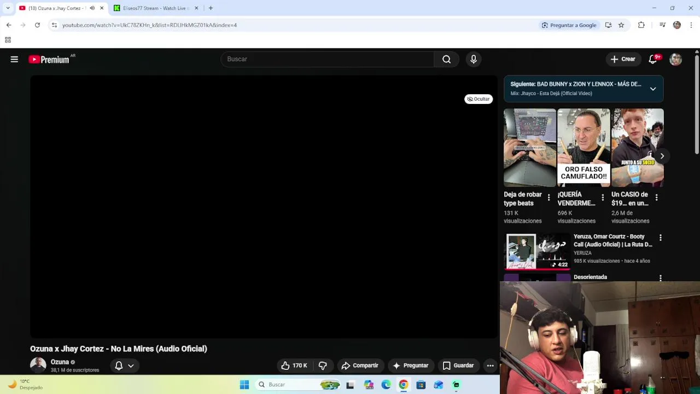The image size is (700, 394).
Task: Open options for '¡QUERÍA VENDERME' short
Action: click(603, 198)
